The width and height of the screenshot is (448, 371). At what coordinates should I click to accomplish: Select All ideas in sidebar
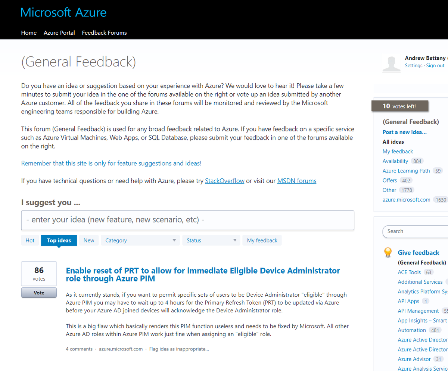(x=393, y=142)
